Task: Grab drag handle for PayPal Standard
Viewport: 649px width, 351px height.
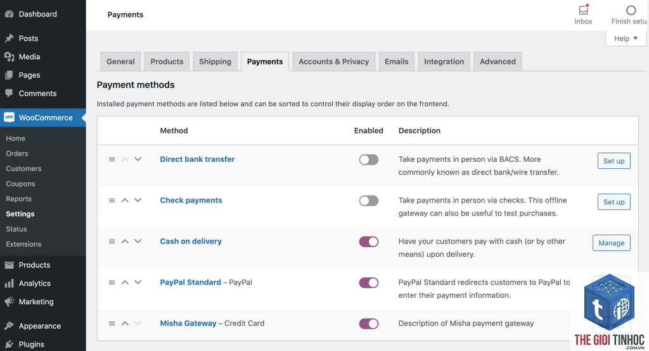Action: (x=112, y=283)
